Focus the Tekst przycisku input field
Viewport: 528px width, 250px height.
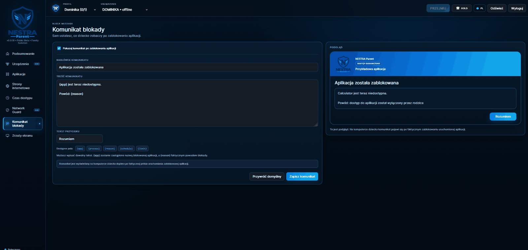coord(80,139)
